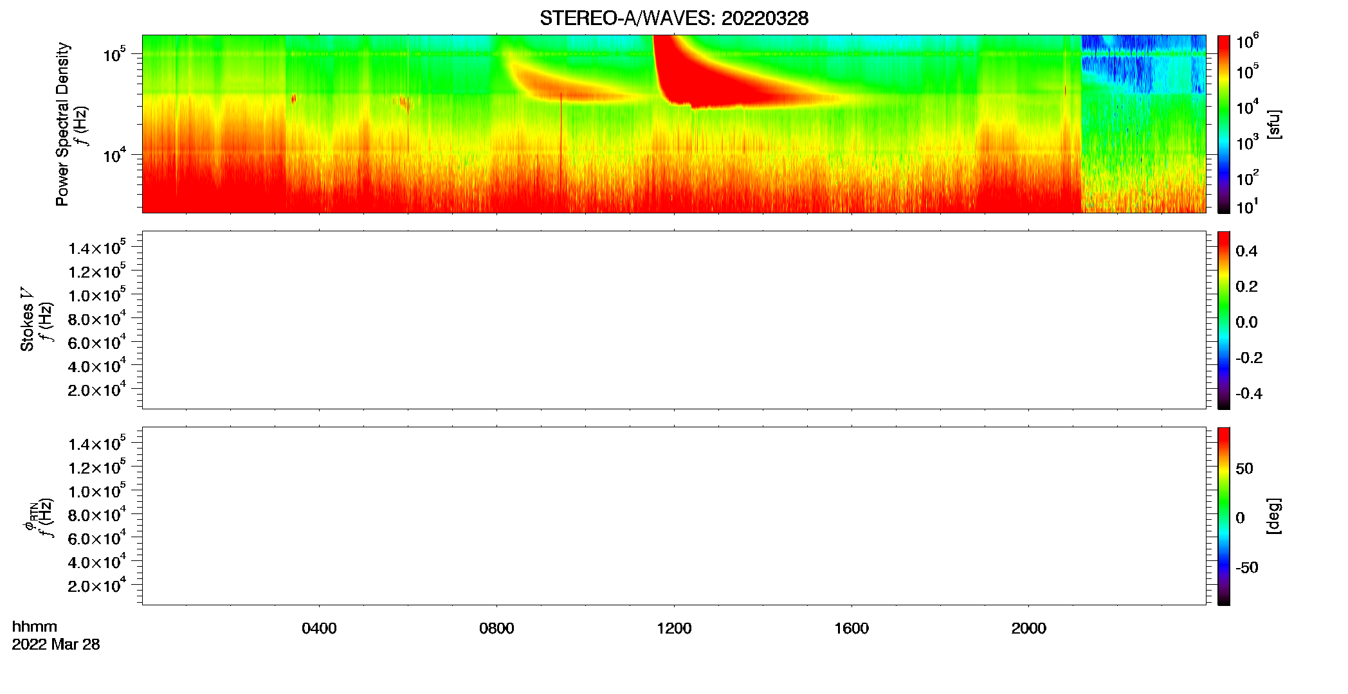Click the 50 value on angle colorbar
This screenshot has width=1348, height=694.
pyautogui.click(x=1244, y=468)
